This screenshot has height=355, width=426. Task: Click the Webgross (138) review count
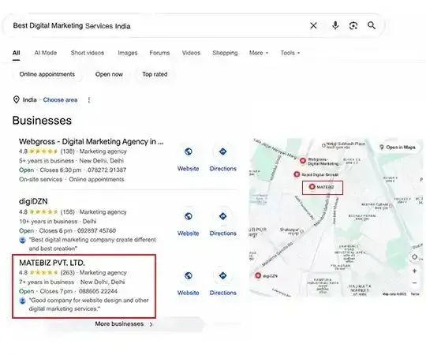pyautogui.click(x=67, y=151)
